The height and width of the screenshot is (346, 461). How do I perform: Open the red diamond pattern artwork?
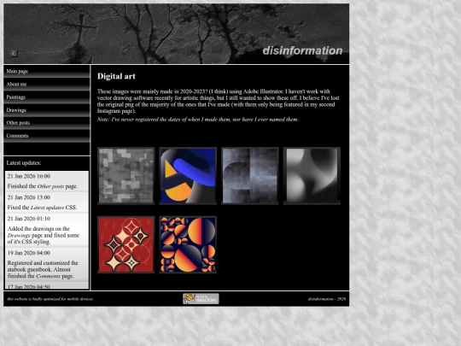[126, 245]
